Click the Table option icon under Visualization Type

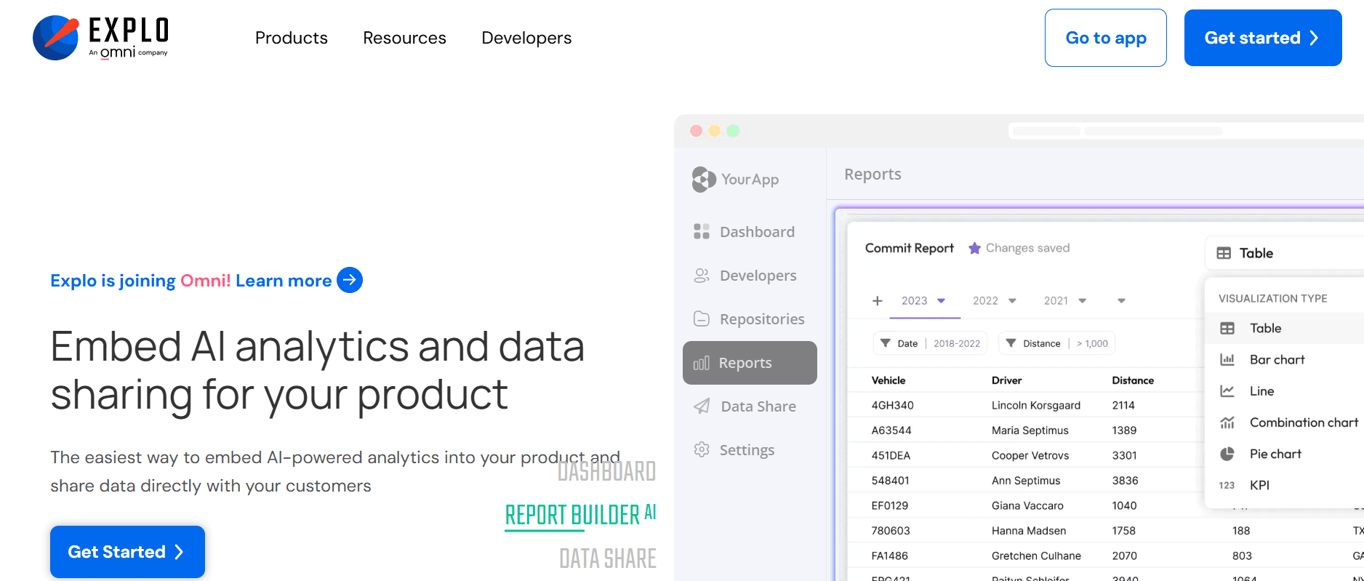pos(1227,328)
